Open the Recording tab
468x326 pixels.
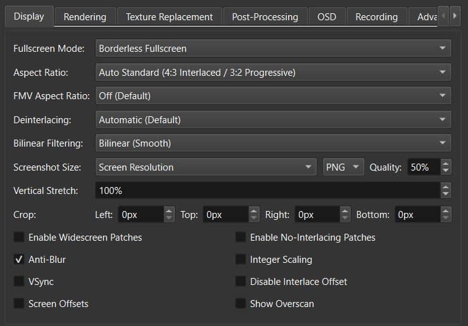pyautogui.click(x=376, y=17)
